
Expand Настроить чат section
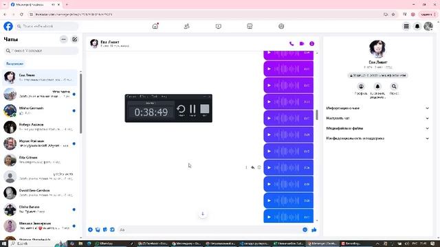click(377, 118)
